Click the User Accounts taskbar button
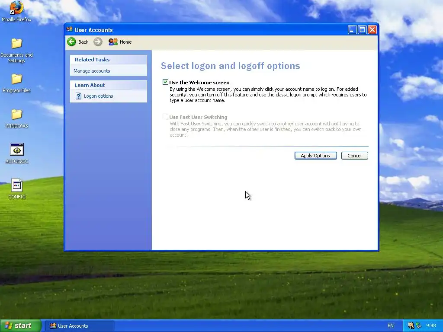 click(80, 326)
